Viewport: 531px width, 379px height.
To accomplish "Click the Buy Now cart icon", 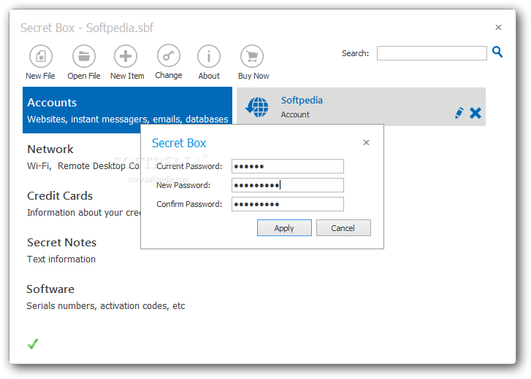I will (252, 56).
